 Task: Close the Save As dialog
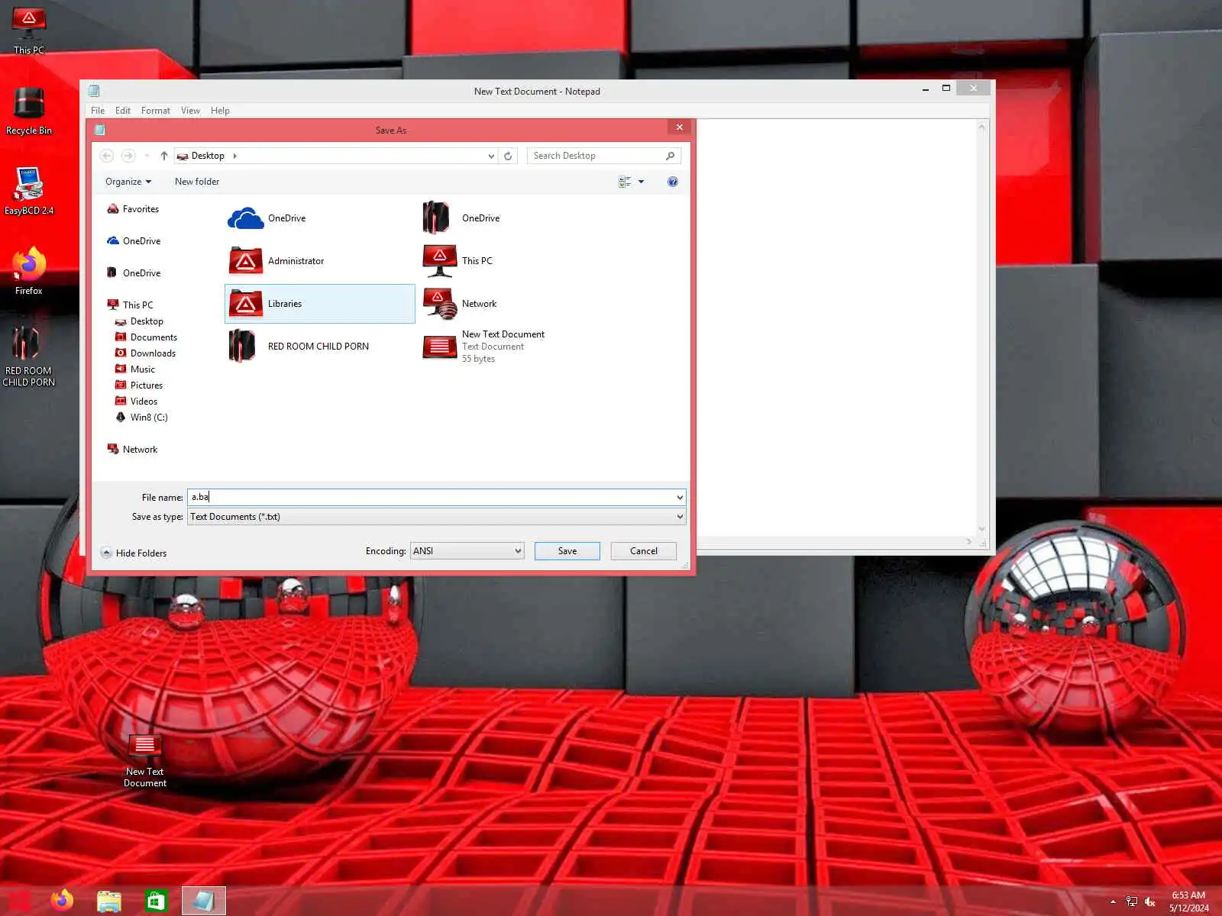[x=679, y=127]
